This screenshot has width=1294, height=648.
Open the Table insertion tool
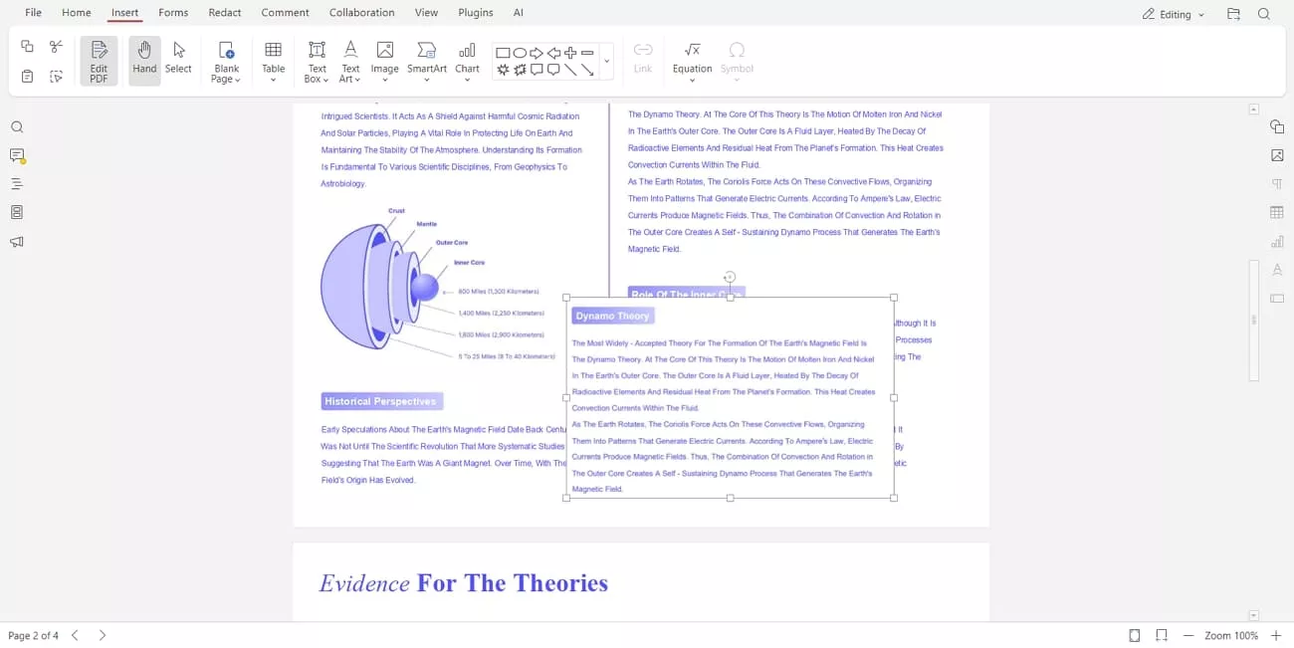[x=274, y=60]
